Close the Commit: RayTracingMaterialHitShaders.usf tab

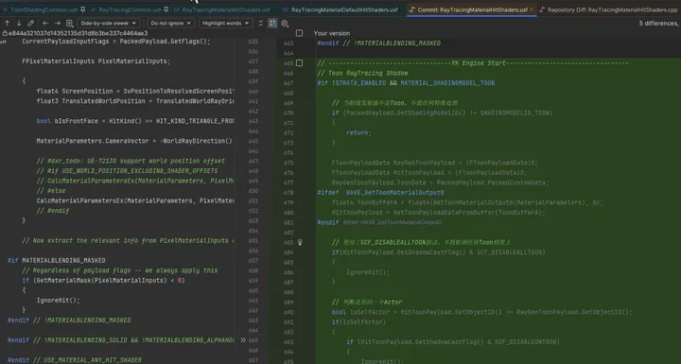click(532, 9)
